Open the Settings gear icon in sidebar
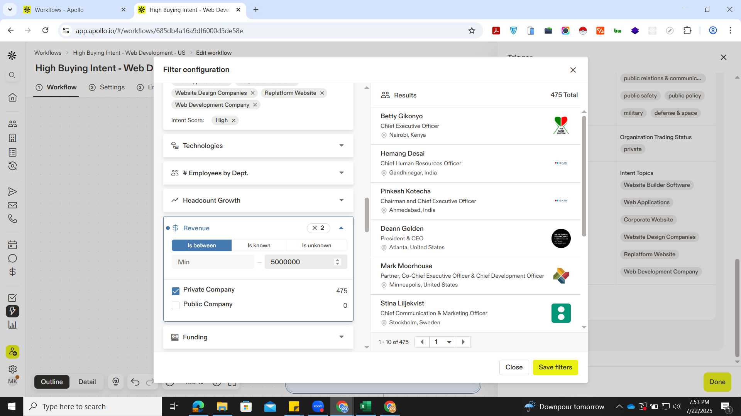This screenshot has height=416, width=741. pyautogui.click(x=12, y=369)
